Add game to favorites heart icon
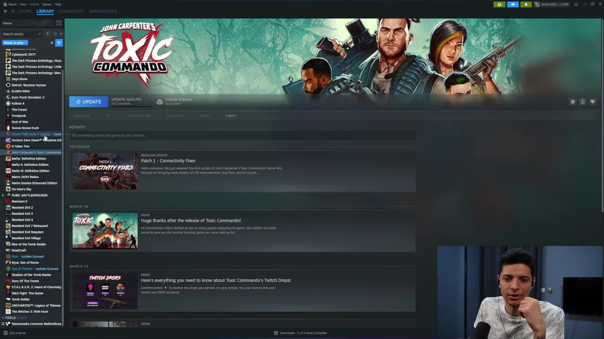The width and height of the screenshot is (604, 339). 593,102
